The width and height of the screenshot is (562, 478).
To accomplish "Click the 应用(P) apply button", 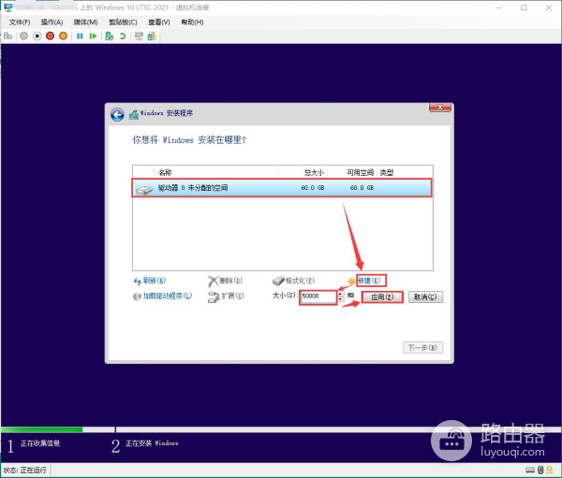I will tap(382, 297).
